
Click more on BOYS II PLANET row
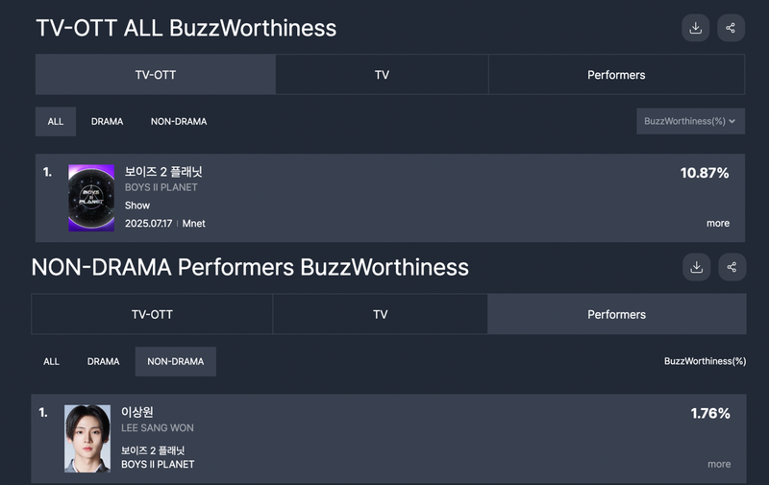(x=718, y=224)
